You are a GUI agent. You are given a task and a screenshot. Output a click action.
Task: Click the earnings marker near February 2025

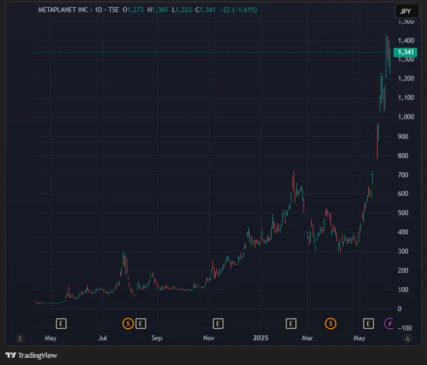(x=291, y=324)
